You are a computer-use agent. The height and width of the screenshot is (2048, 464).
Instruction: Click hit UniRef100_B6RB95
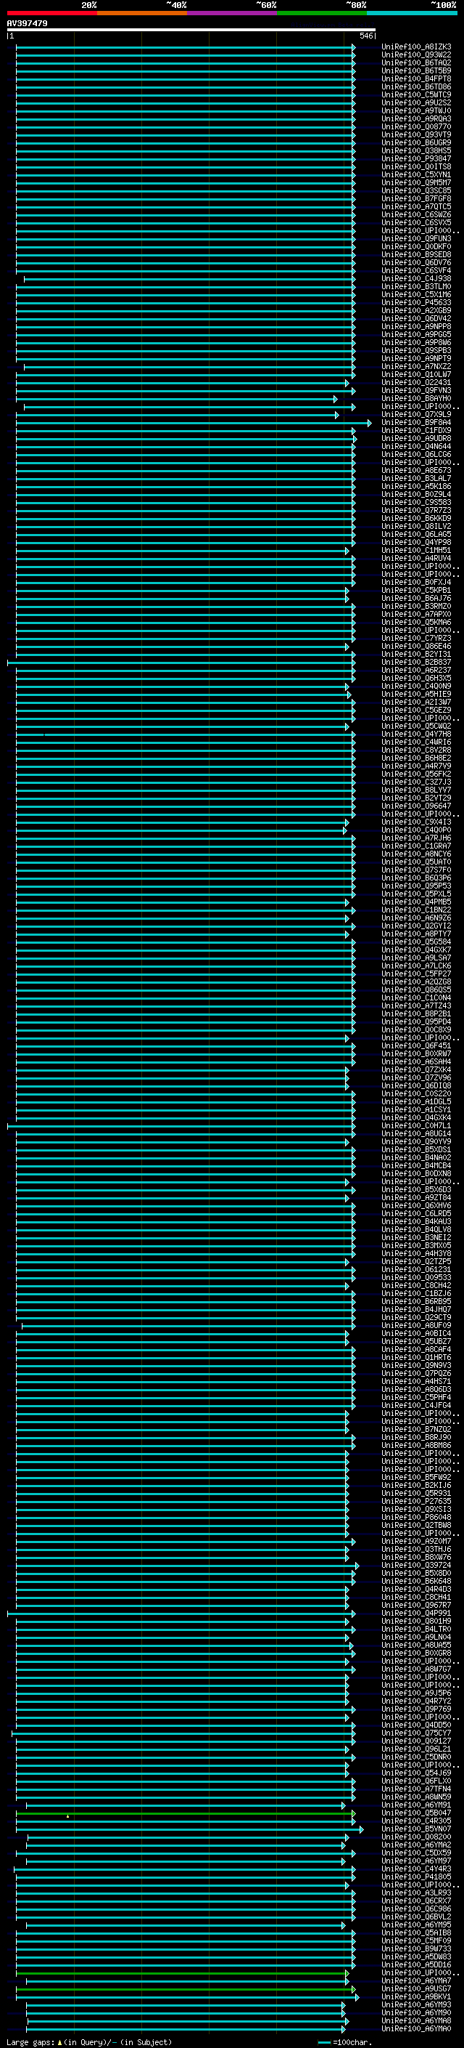tap(415, 1300)
